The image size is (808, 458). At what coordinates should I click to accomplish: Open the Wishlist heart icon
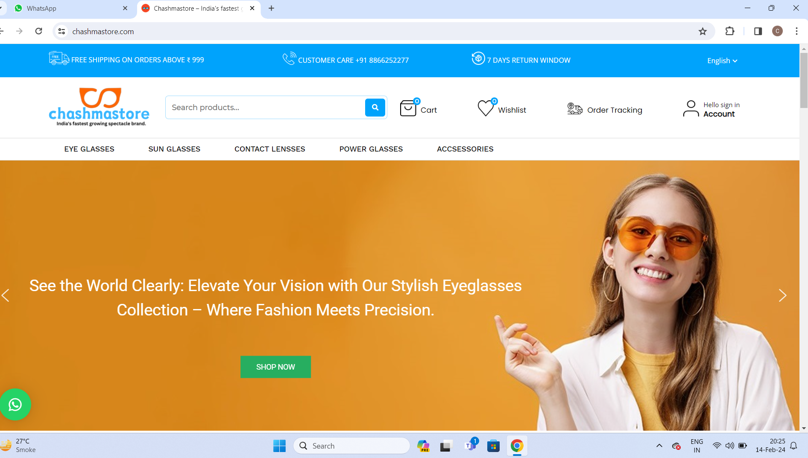point(486,108)
